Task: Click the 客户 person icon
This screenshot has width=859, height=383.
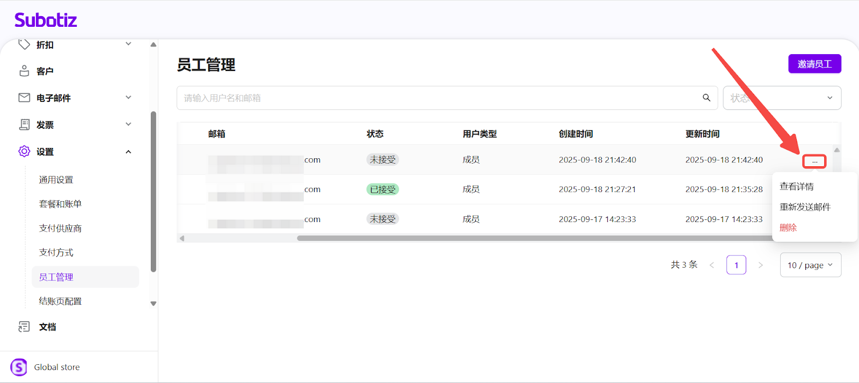Action: click(x=24, y=71)
